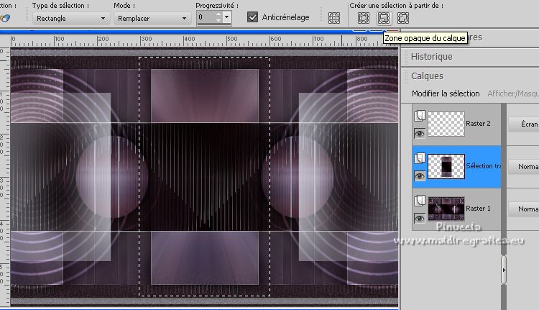The image size is (539, 310).
Task: Click the custom selection icon beside Anticrénelage
Action: (334, 17)
